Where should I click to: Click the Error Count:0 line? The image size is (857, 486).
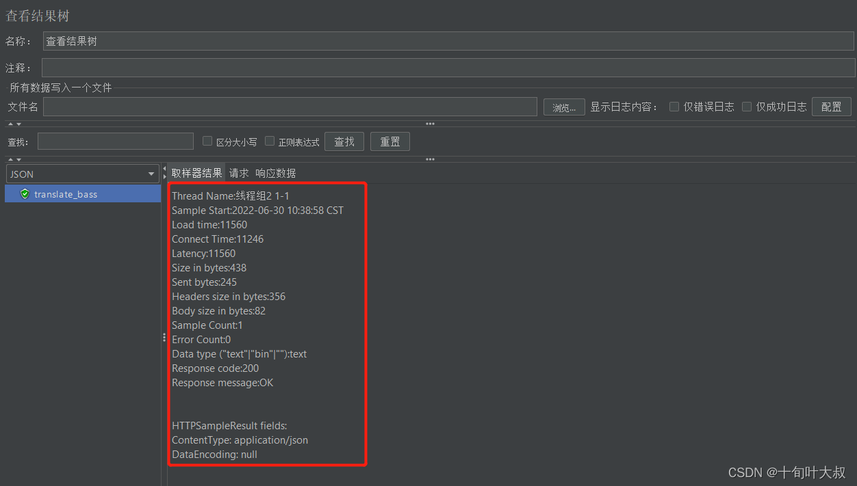click(x=201, y=340)
